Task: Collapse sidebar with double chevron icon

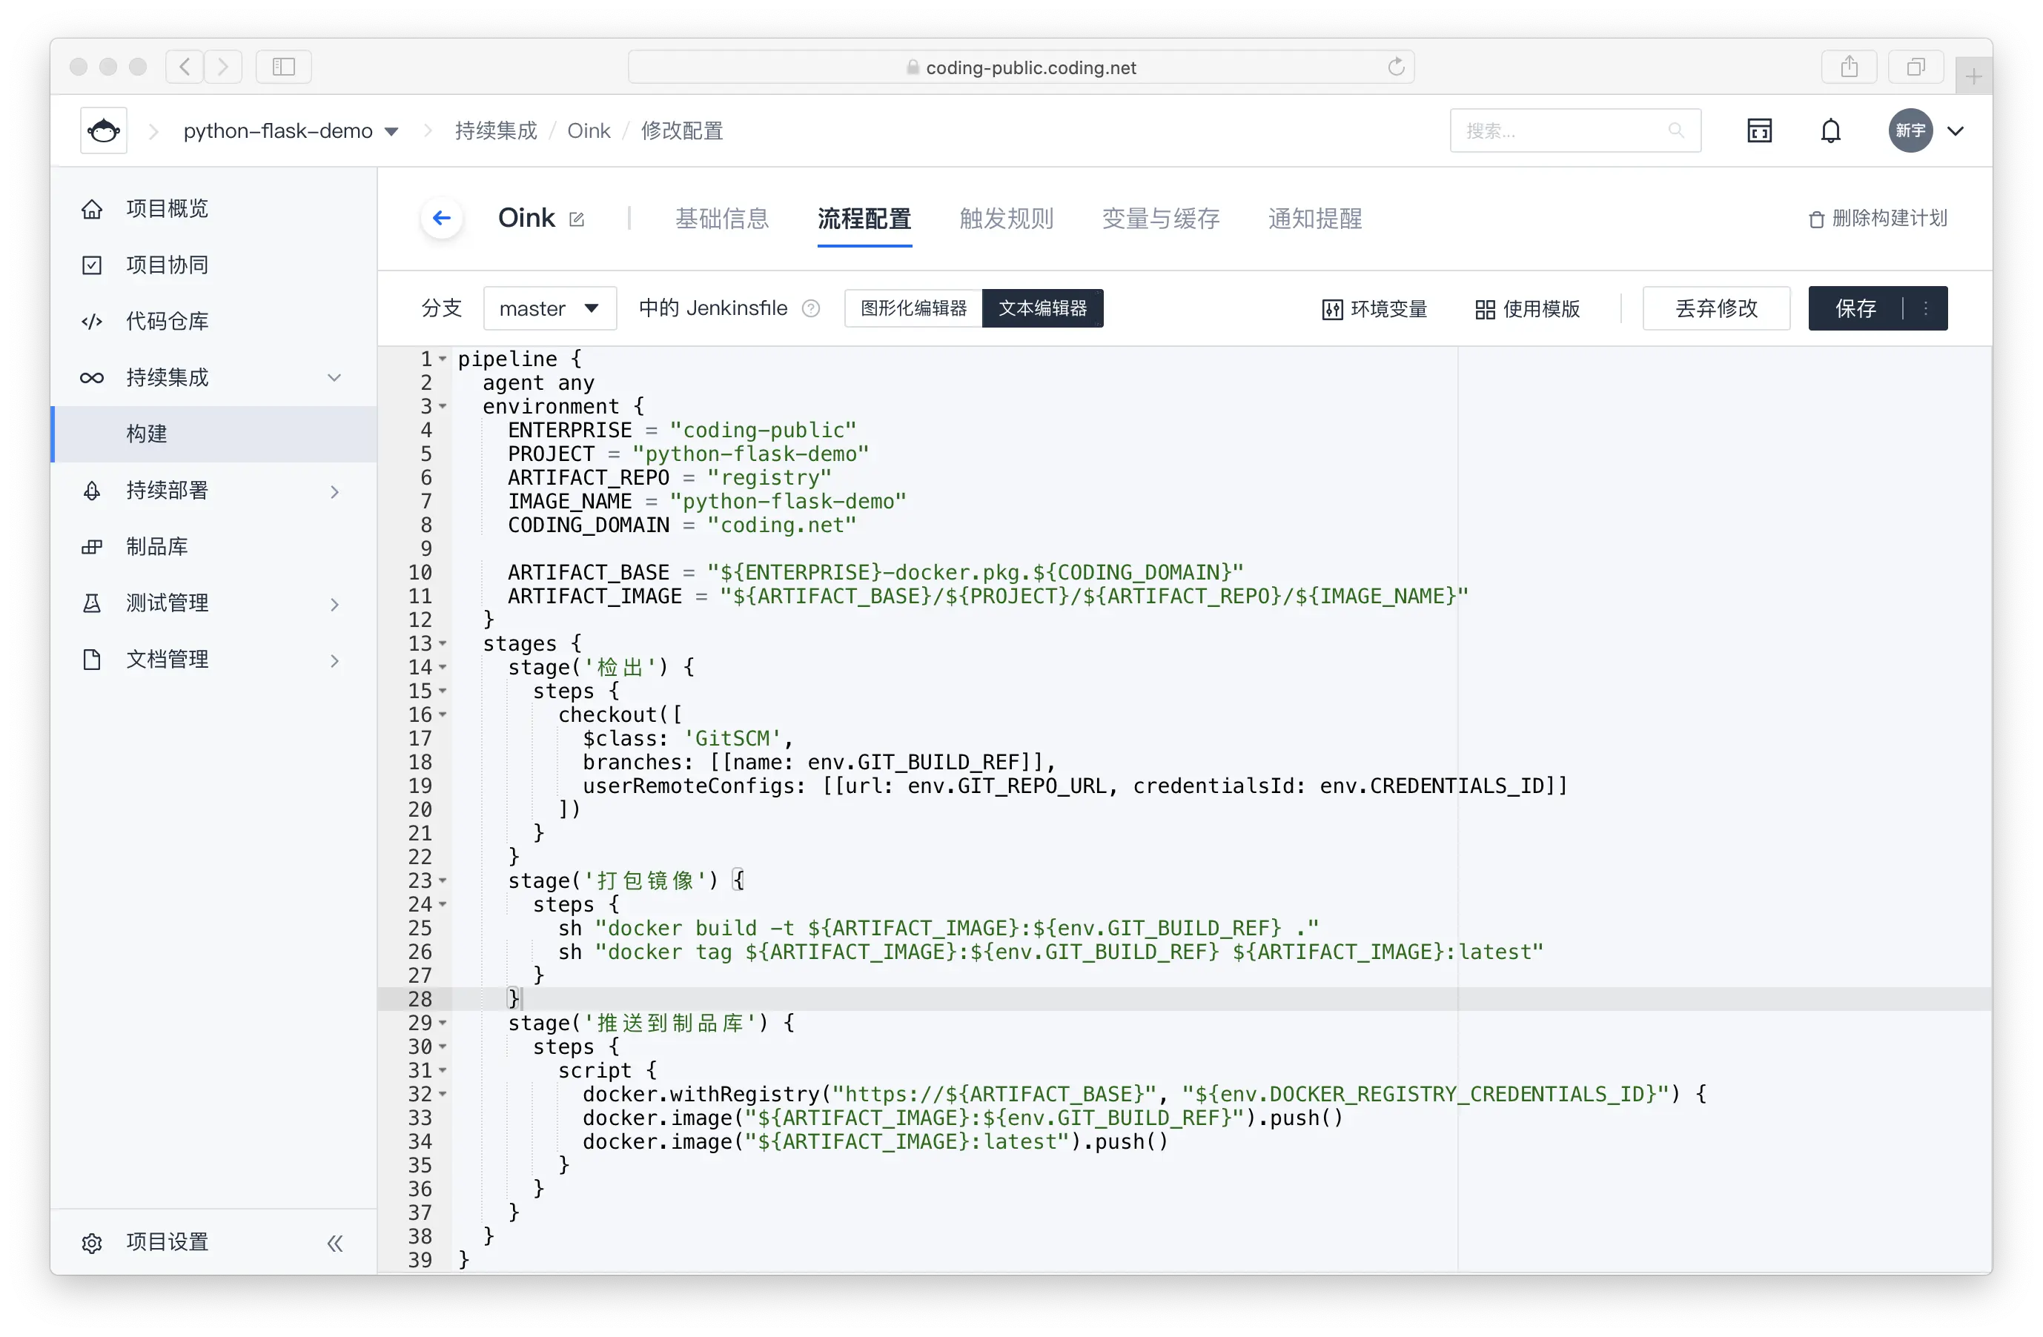Action: (335, 1243)
